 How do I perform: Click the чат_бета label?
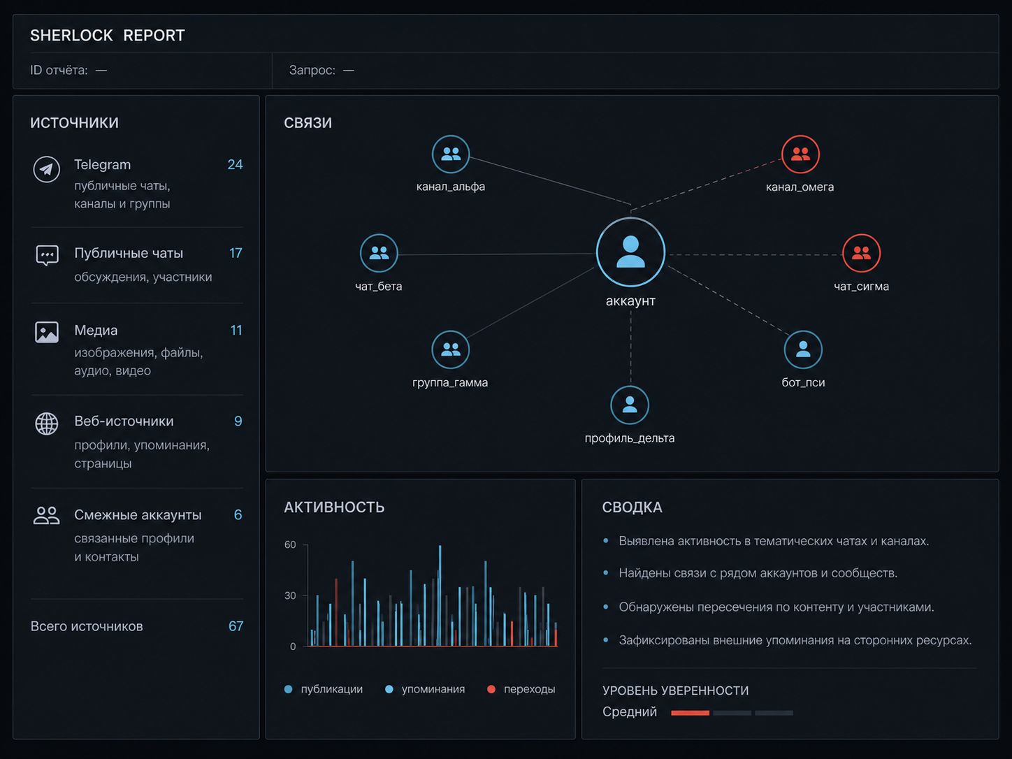tap(379, 287)
